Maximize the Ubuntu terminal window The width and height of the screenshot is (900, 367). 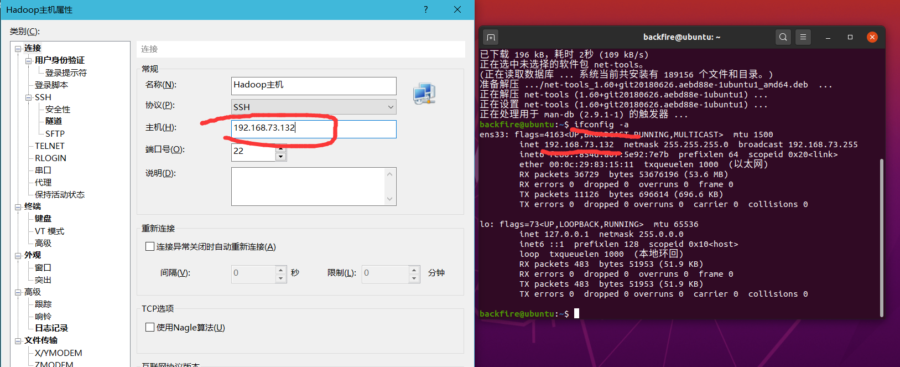pos(850,37)
